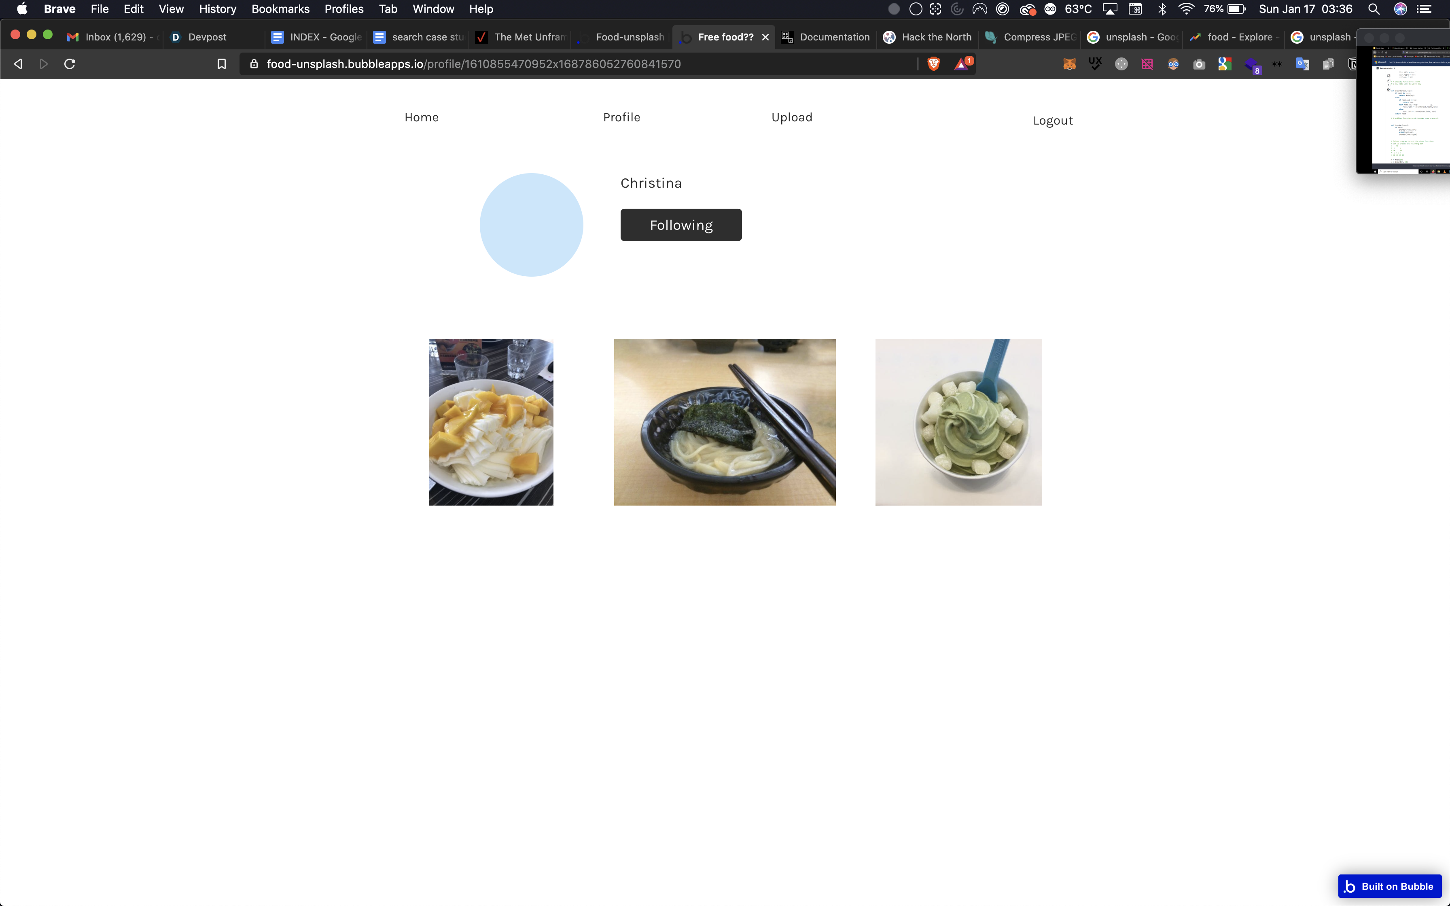Screen dimensions: 1450x906
Task: Switch to the Hack the North tab
Action: pos(936,37)
